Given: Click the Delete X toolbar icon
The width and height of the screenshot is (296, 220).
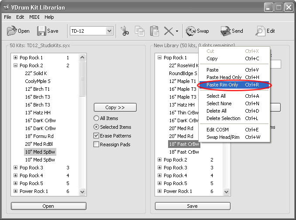Looking at the screenshot, I should tap(168, 31).
